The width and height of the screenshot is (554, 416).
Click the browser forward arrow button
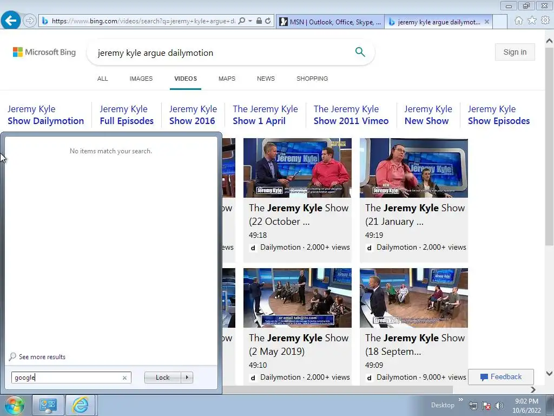(30, 21)
